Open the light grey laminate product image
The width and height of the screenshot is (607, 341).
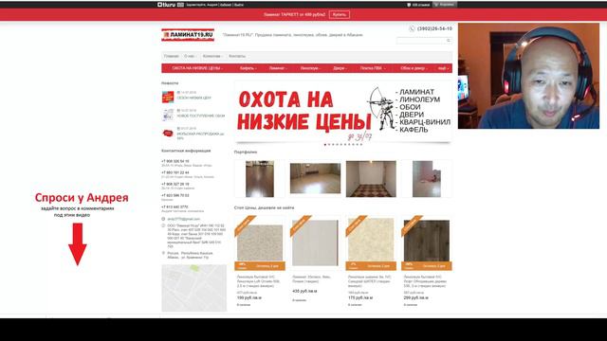pos(315,242)
